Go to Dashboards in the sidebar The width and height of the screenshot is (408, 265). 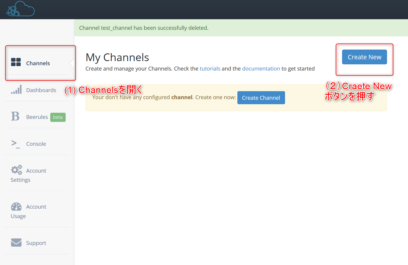pos(41,90)
